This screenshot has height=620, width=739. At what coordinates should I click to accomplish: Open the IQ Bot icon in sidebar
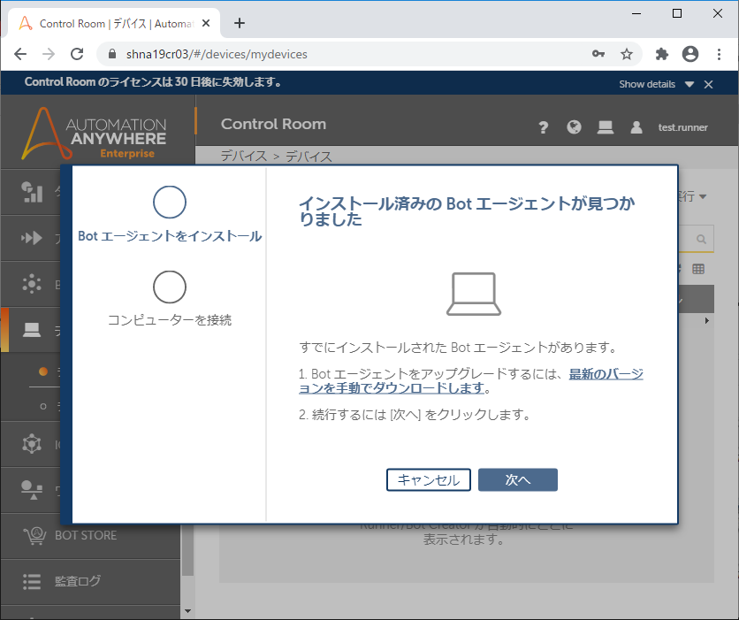point(32,444)
